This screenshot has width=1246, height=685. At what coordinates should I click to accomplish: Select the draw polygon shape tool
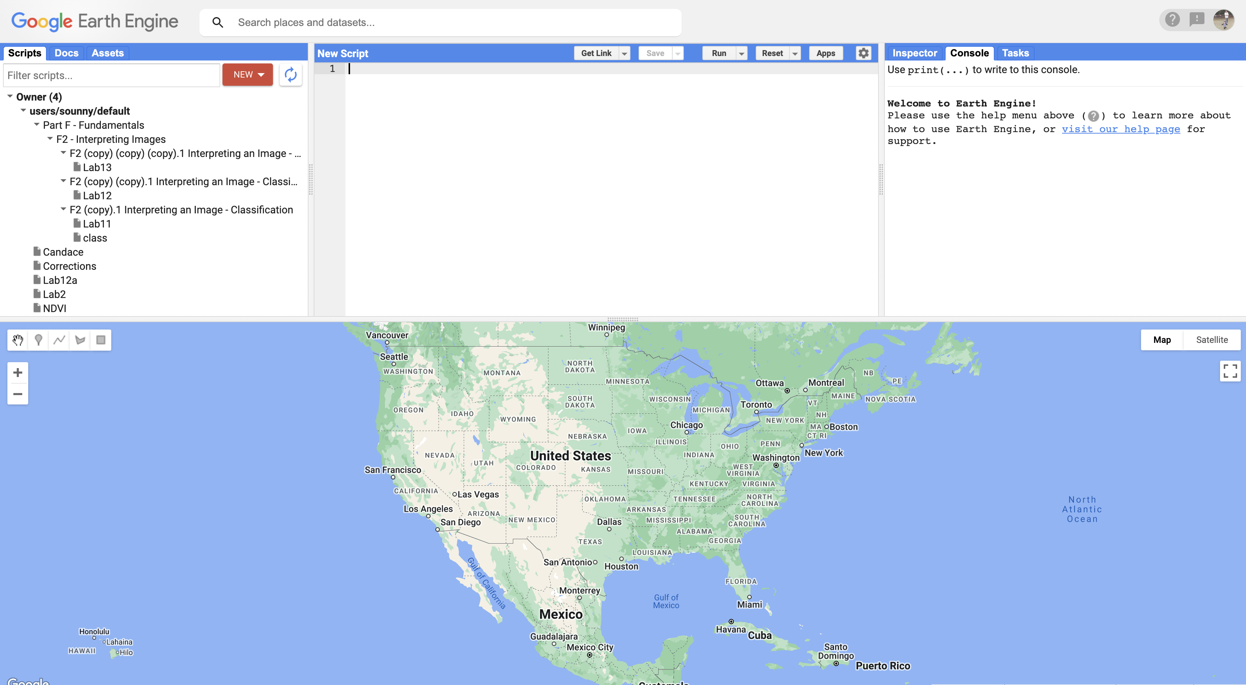click(x=80, y=340)
